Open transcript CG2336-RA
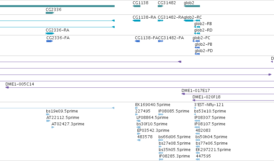The height and width of the screenshot is (161, 274). pyautogui.click(x=50, y=33)
